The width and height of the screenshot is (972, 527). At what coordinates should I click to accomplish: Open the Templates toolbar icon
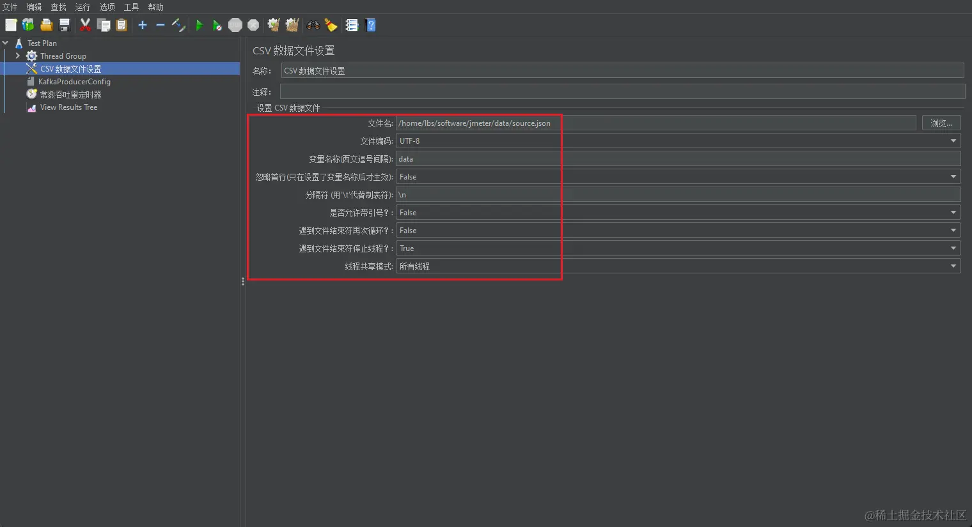coord(28,25)
